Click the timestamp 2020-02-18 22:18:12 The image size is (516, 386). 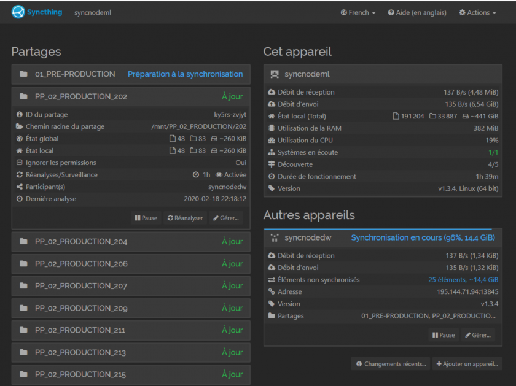[215, 199]
